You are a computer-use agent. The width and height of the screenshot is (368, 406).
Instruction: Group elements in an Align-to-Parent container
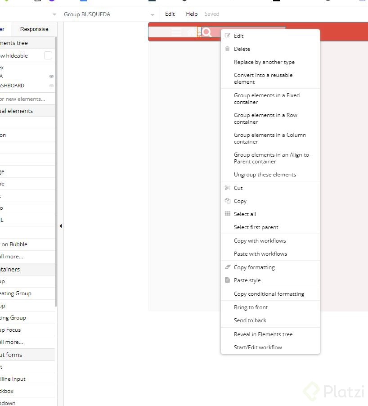(x=272, y=158)
